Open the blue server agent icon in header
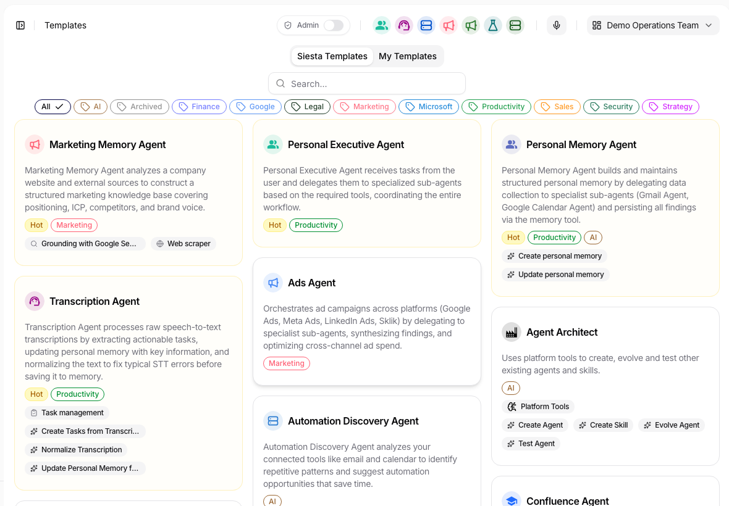This screenshot has width=729, height=506. (426, 25)
